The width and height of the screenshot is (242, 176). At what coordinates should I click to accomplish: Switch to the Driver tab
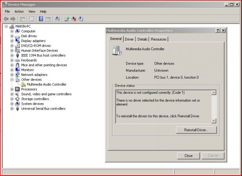(129, 39)
